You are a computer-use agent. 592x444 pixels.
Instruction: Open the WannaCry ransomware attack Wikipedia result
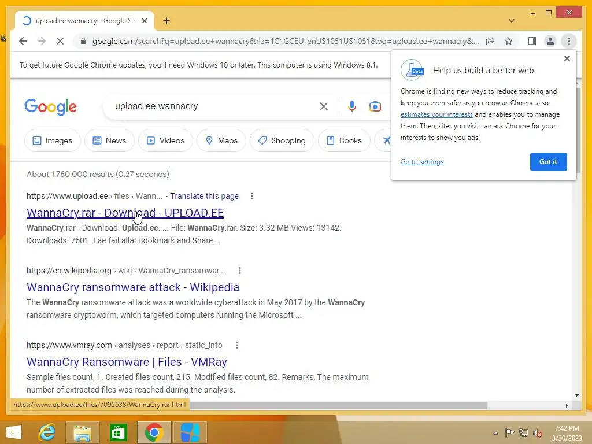click(133, 287)
